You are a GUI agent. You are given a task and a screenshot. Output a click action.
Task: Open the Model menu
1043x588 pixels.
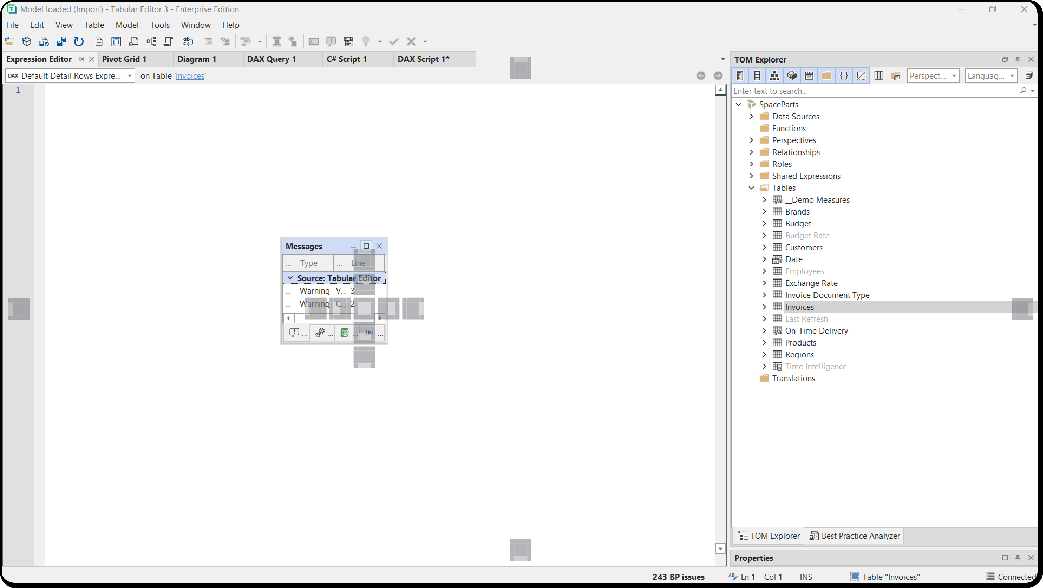coord(127,25)
